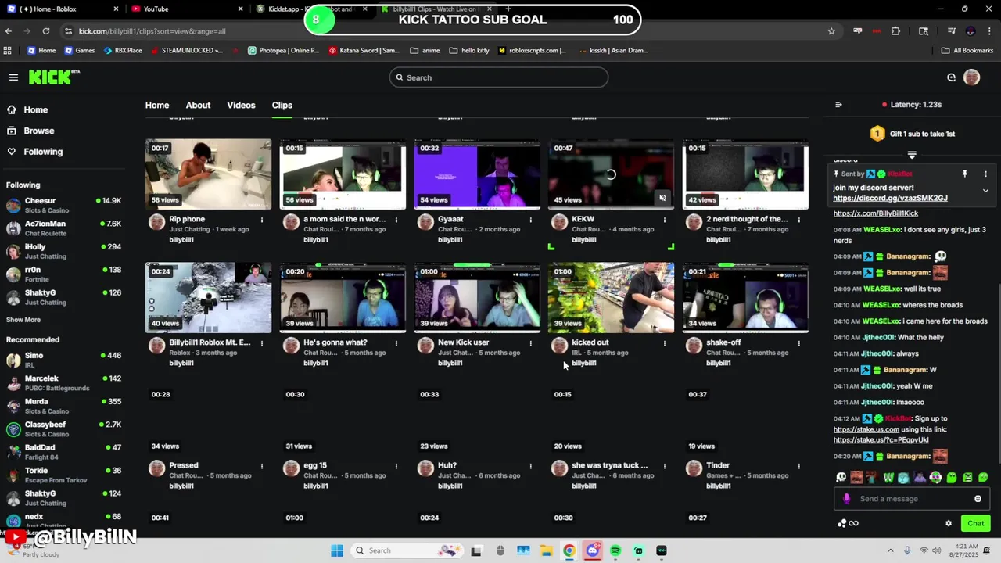Open the Apps grid in bookmarks bar

pos(8,50)
